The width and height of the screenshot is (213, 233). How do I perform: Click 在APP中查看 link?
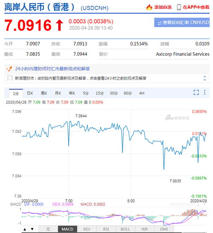pos(196,7)
